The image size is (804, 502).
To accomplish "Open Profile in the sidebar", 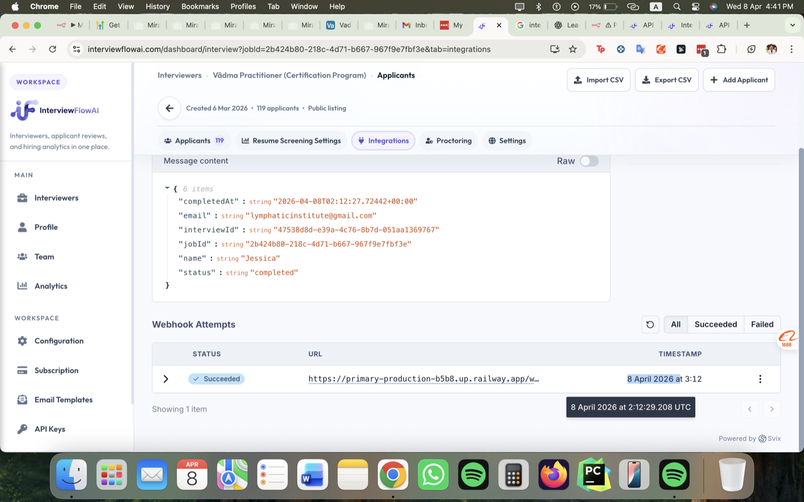I will point(46,227).
